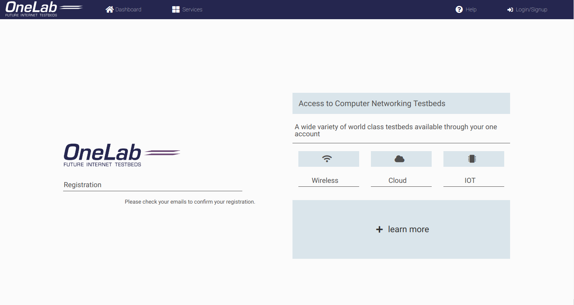The image size is (574, 305).
Task: Select the Cloud icon tile
Action: click(401, 159)
